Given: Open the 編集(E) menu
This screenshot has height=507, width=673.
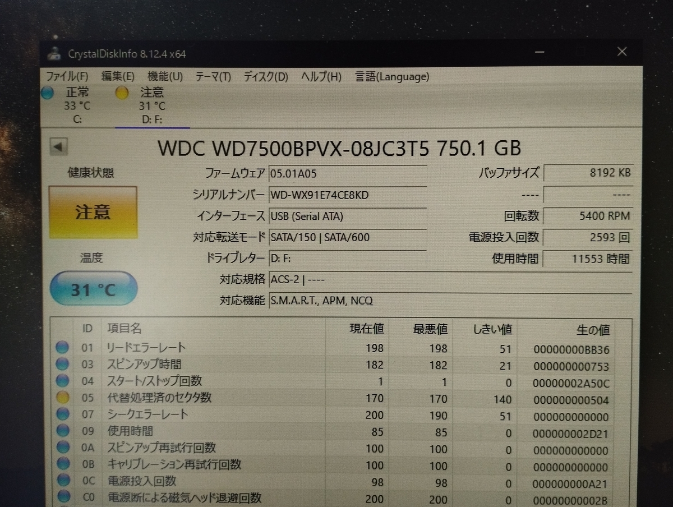Looking at the screenshot, I should tap(118, 76).
